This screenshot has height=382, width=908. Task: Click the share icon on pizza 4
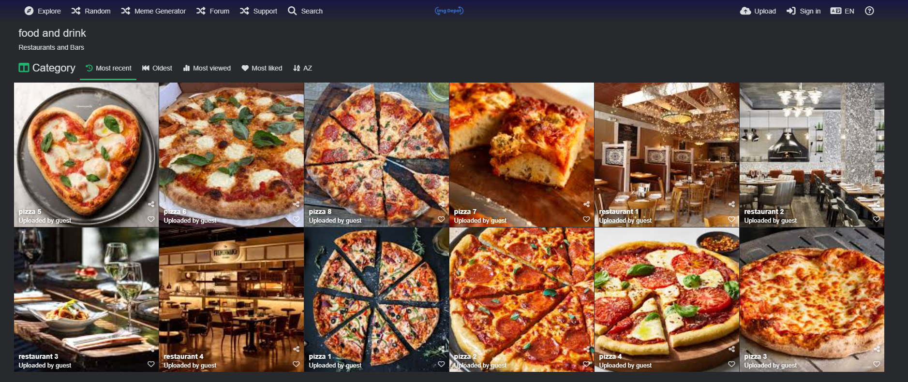tap(731, 349)
